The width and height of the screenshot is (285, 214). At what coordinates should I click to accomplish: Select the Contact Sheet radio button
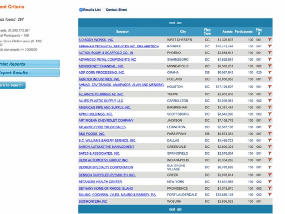pos(104,10)
